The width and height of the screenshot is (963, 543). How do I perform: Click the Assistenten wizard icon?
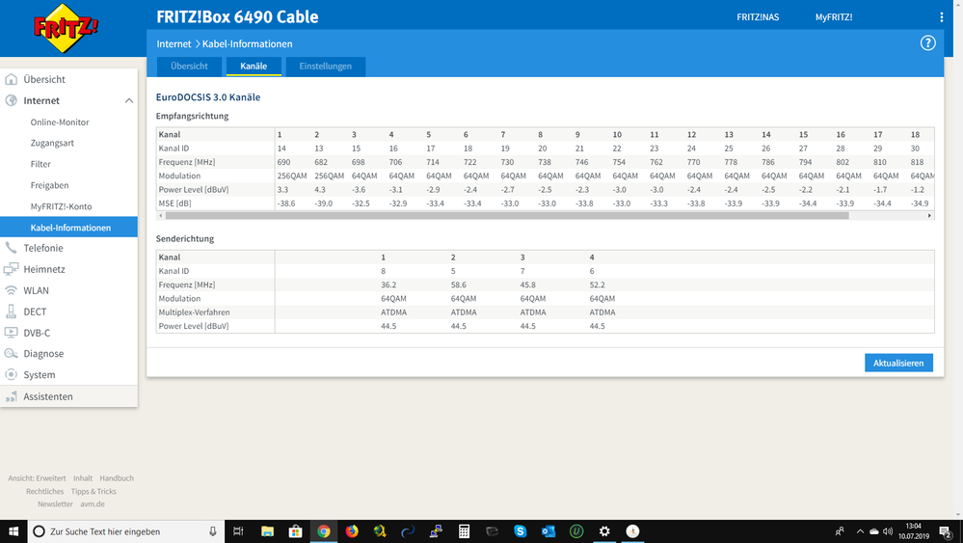tap(11, 396)
